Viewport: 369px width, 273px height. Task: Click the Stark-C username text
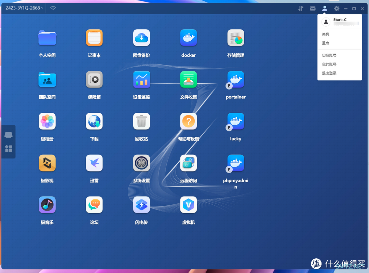(340, 20)
